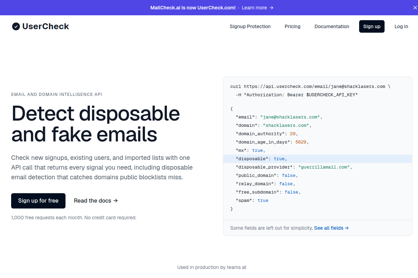Click the highlighted "disposable": true line

317,159
